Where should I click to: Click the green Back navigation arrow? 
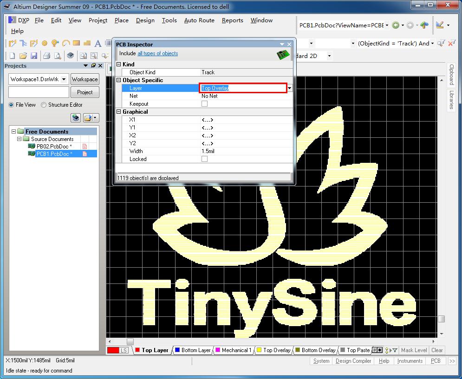[396, 26]
